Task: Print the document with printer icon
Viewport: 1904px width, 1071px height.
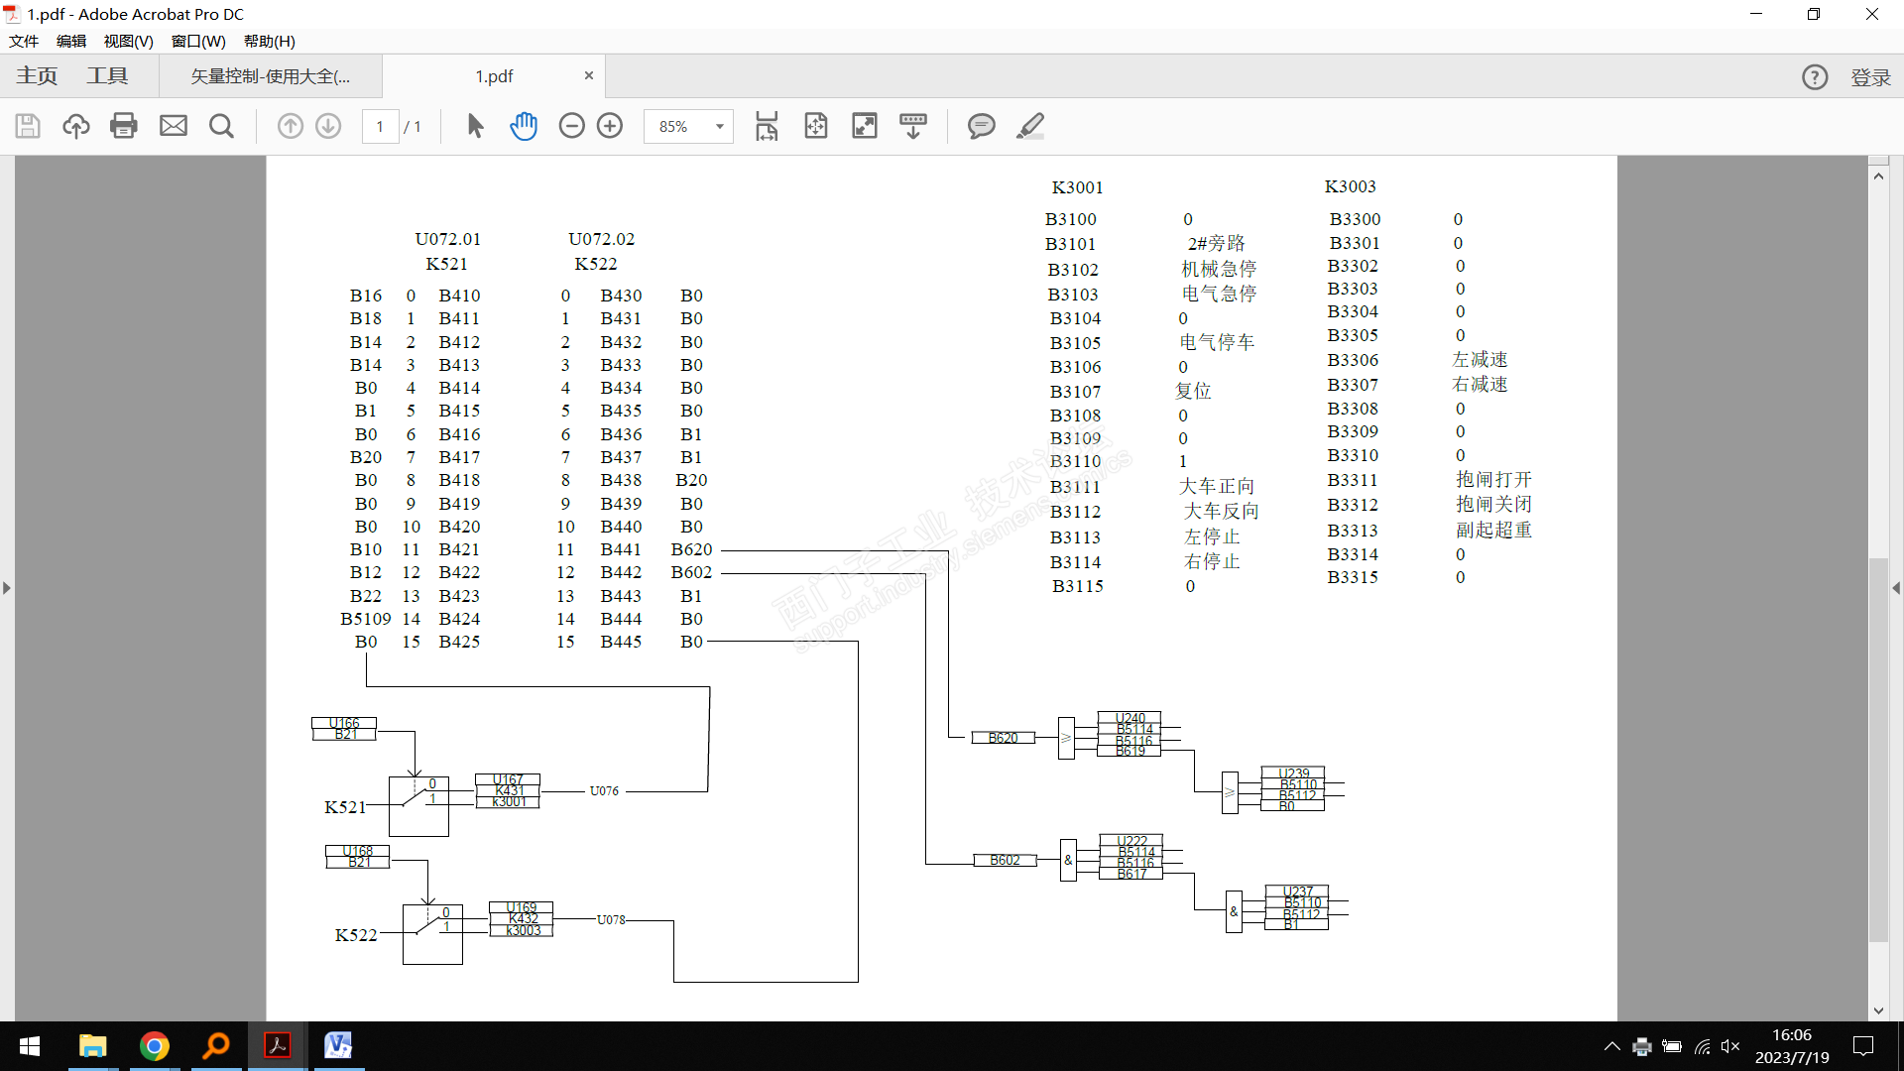Action: click(x=124, y=126)
